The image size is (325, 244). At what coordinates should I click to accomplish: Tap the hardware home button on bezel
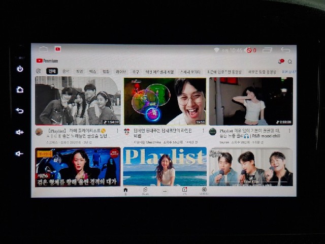(x=20, y=89)
